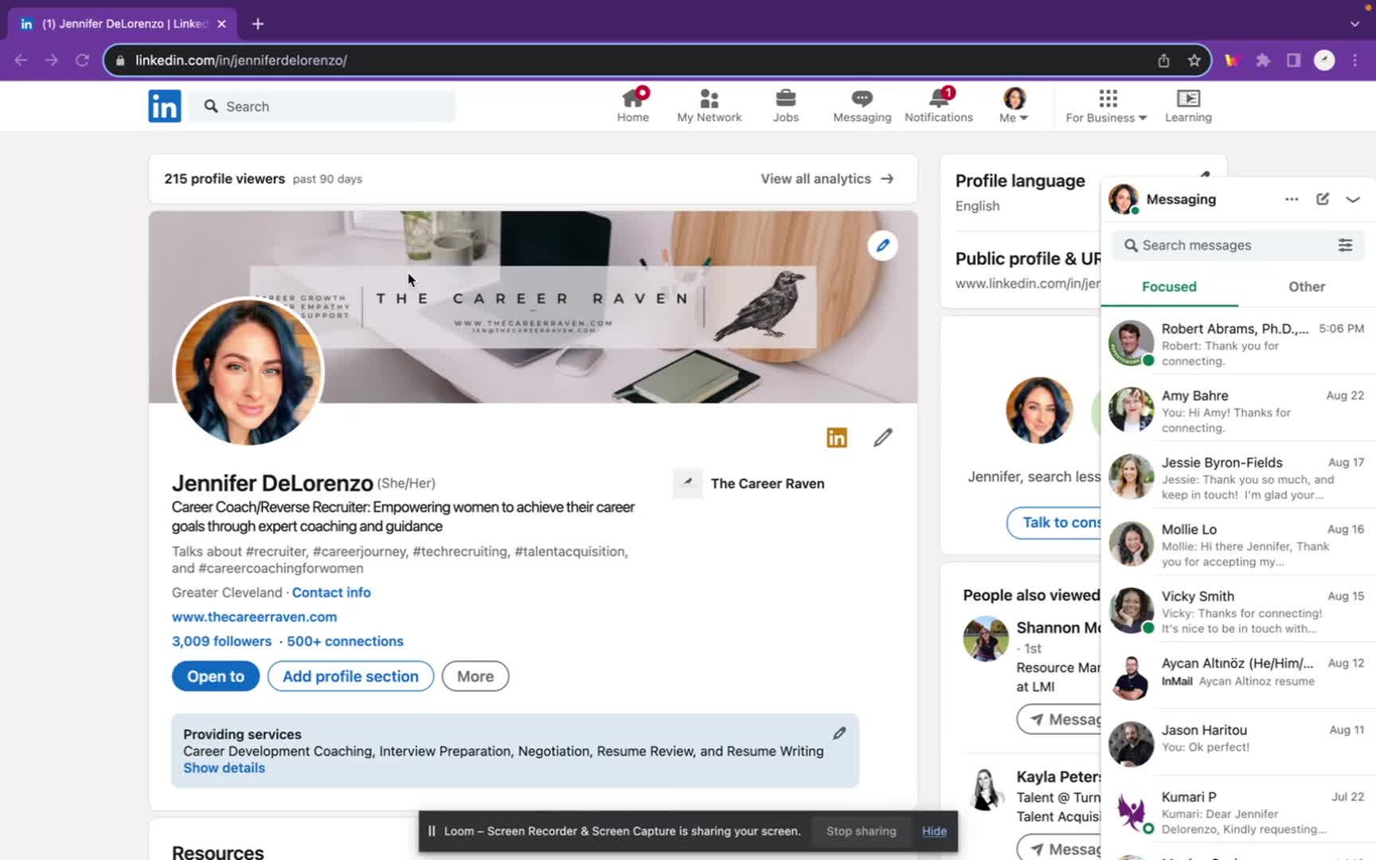This screenshot has width=1376, height=860.
Task: Click Add profile section button
Action: click(350, 676)
